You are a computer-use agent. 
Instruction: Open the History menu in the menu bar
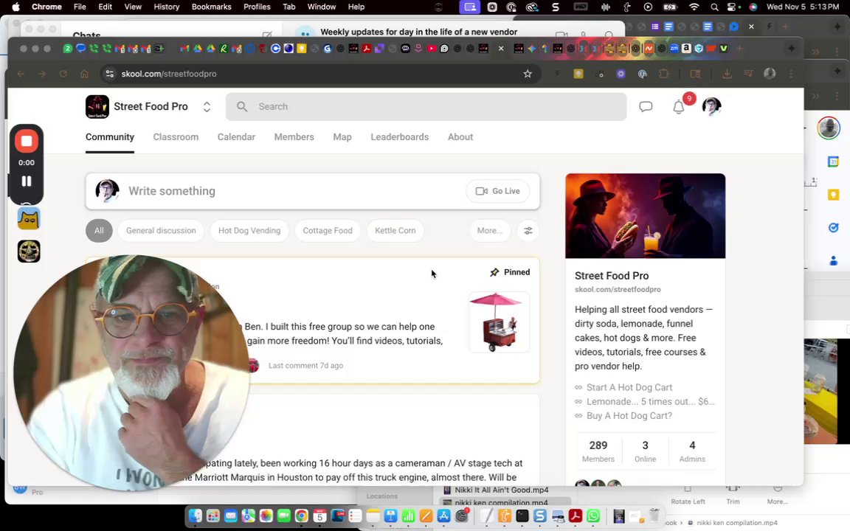click(x=167, y=7)
